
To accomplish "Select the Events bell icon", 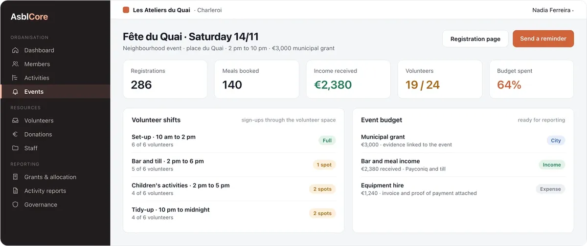I will pos(15,92).
